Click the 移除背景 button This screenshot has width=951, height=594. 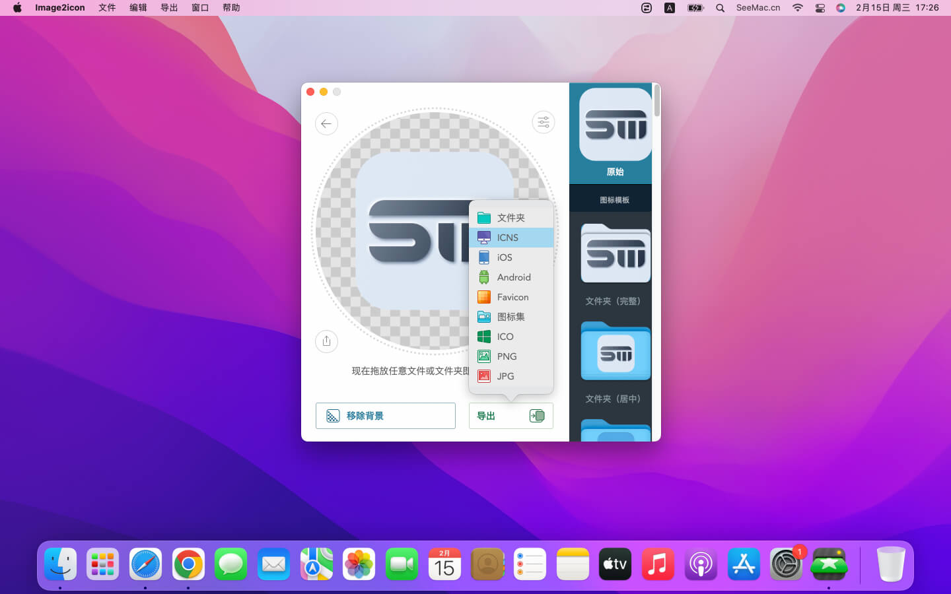coord(385,416)
